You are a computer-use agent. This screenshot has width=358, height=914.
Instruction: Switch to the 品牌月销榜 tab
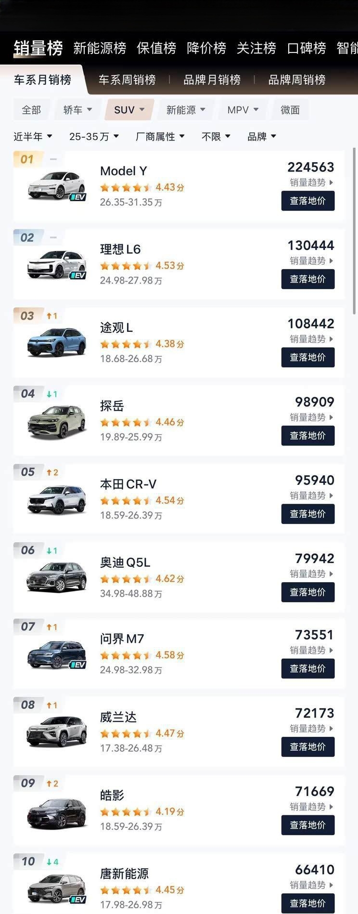pyautogui.click(x=212, y=80)
